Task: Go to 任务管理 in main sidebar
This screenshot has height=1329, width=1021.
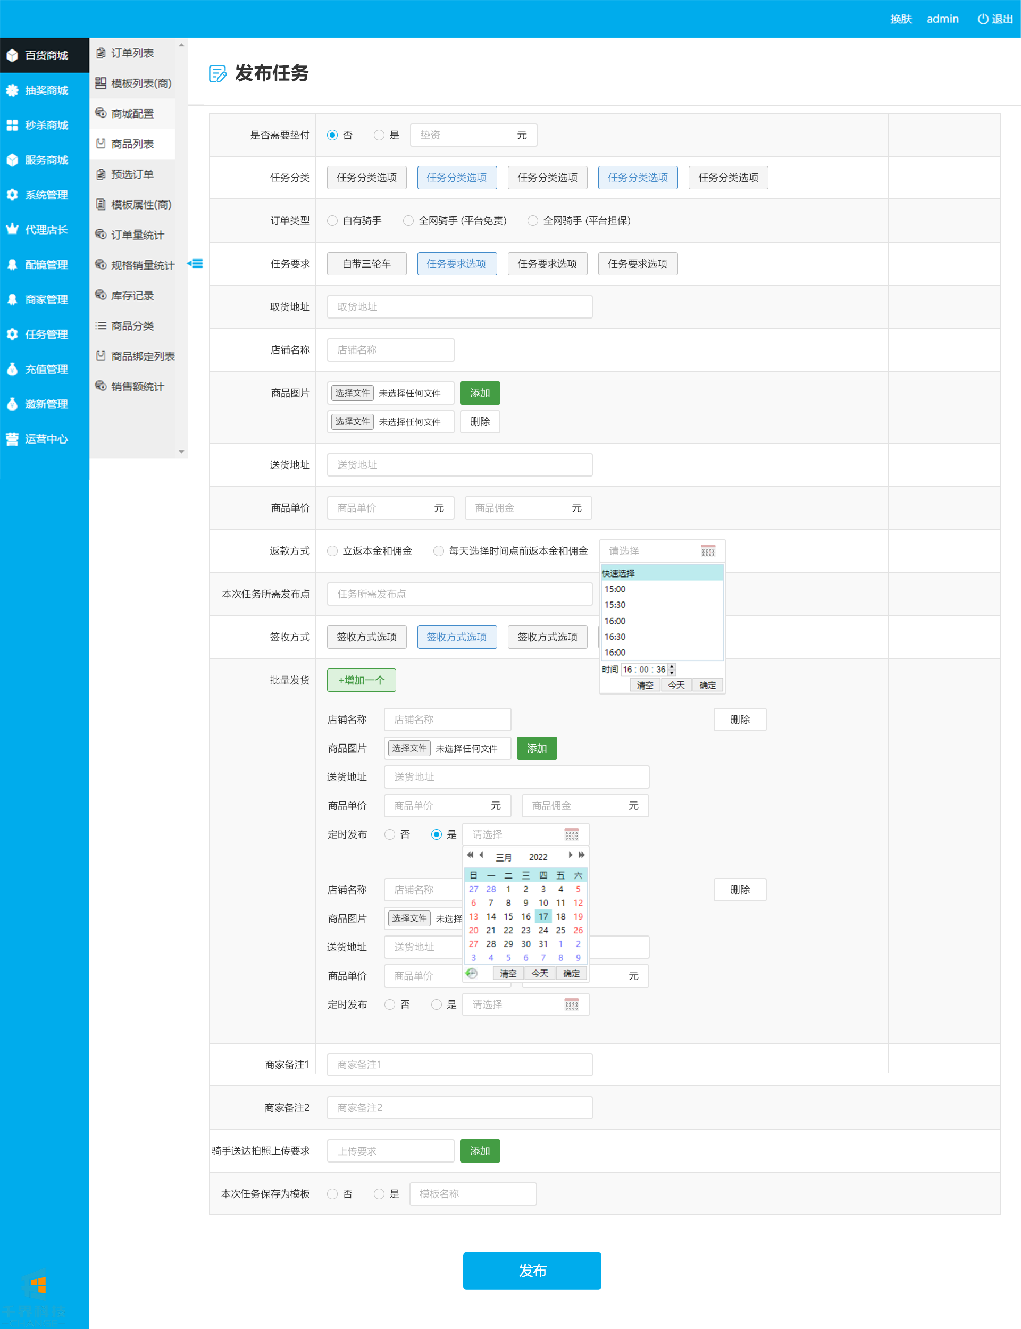Action: [46, 334]
